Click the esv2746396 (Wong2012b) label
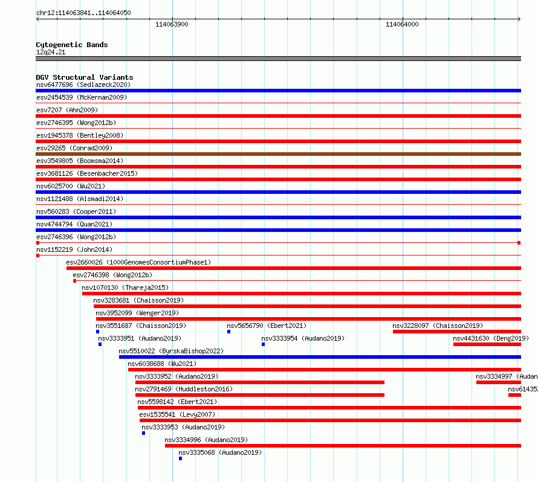 coord(76,237)
